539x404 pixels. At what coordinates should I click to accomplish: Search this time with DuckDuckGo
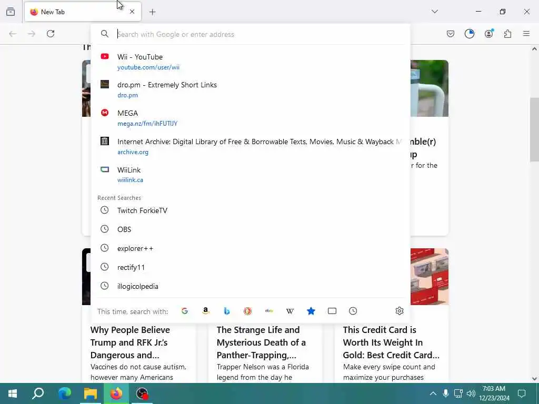(247, 311)
